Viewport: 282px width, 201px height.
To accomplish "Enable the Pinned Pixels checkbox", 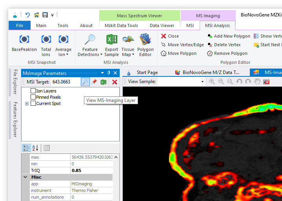I will point(33,97).
